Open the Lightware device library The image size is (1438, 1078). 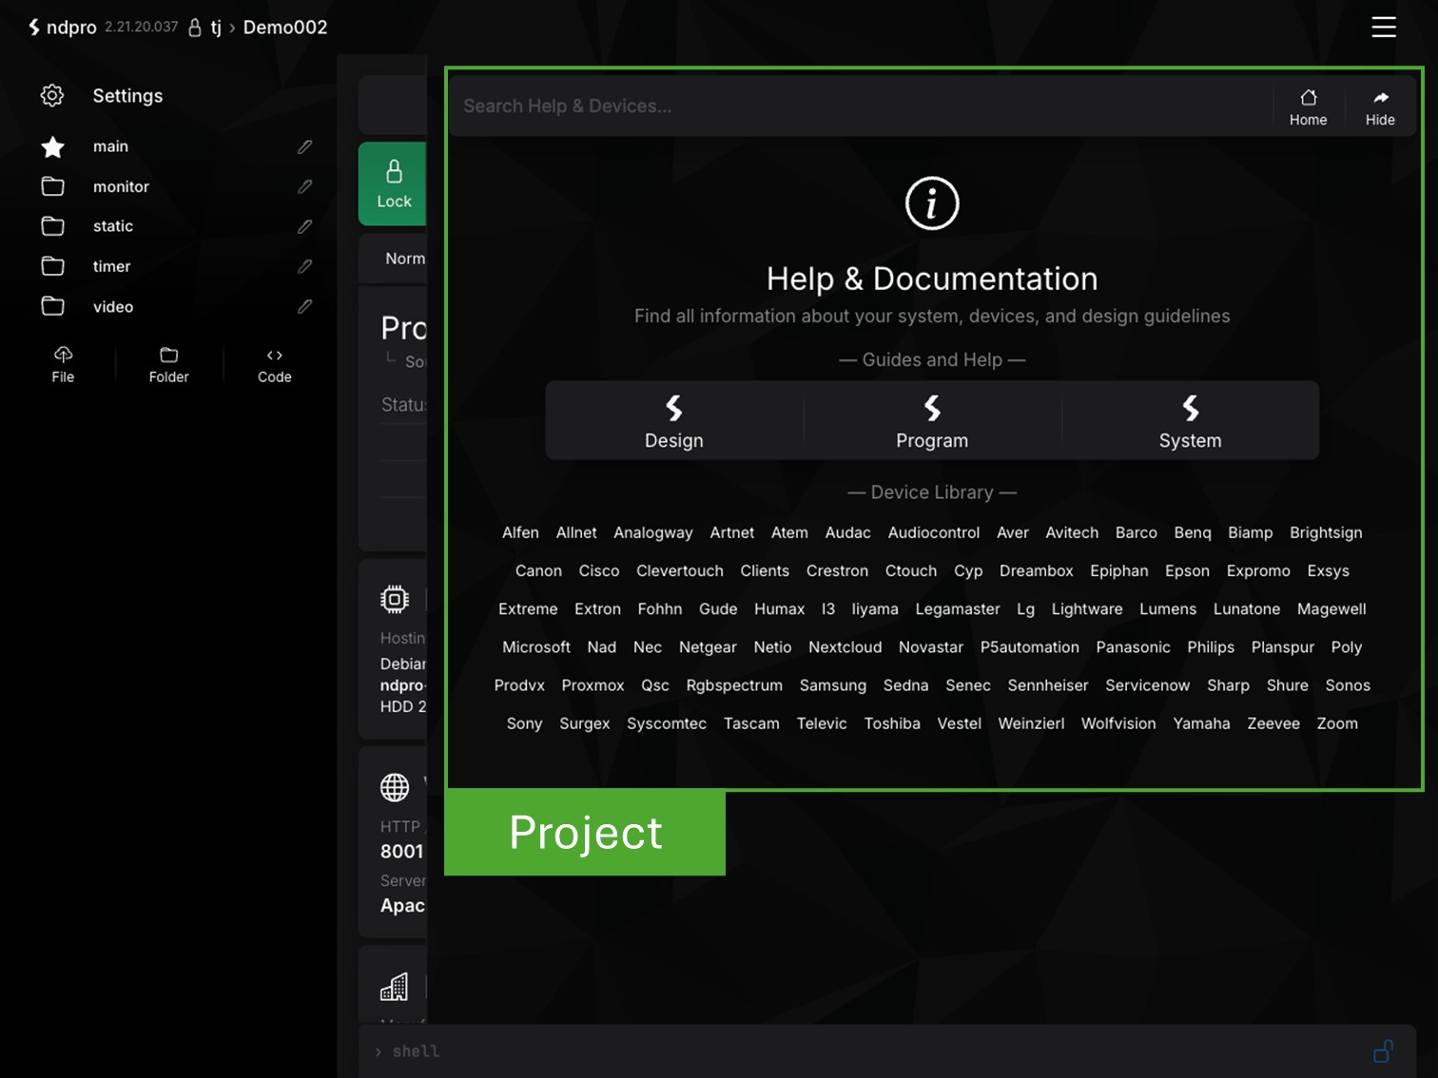click(x=1087, y=608)
